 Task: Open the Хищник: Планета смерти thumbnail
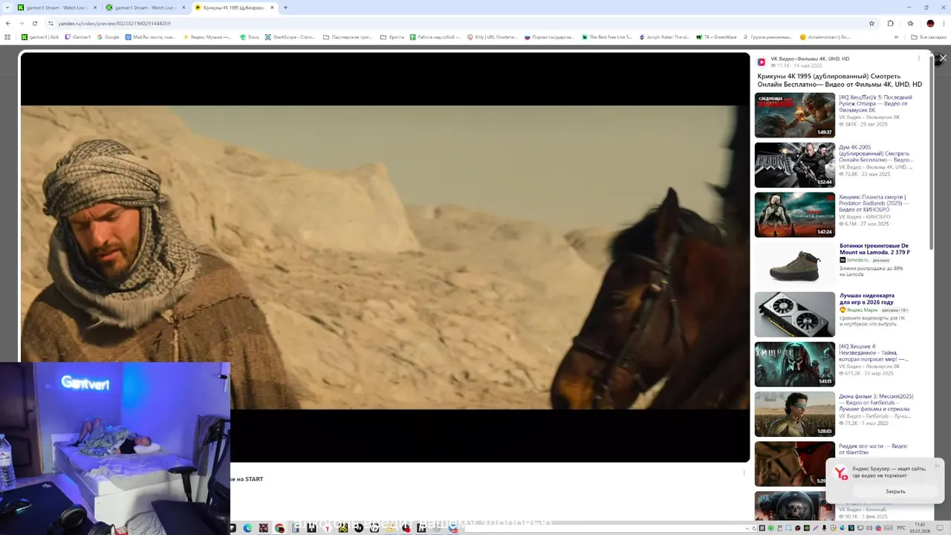[x=795, y=215]
